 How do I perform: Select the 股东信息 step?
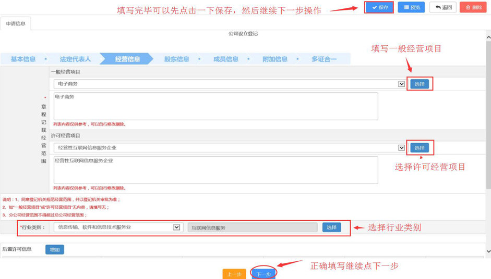176,59
